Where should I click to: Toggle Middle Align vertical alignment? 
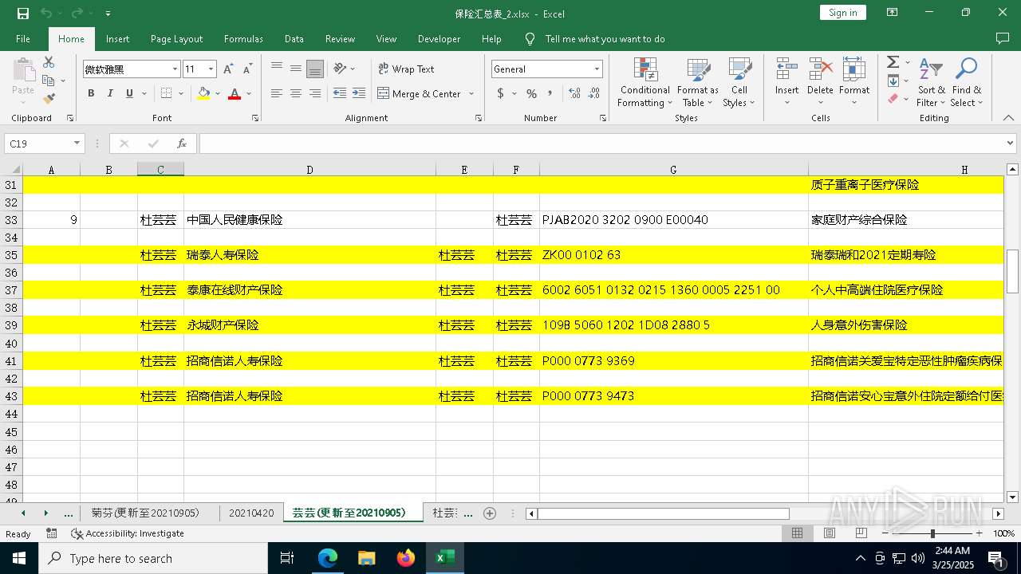pos(296,69)
